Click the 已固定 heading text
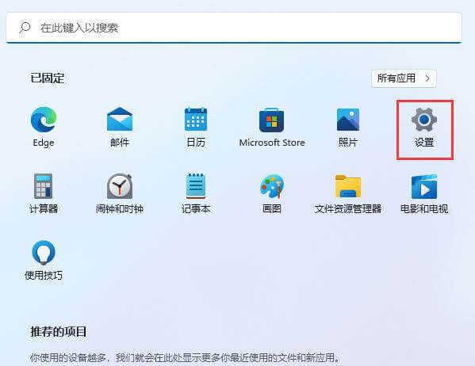The image size is (475, 366). 48,78
